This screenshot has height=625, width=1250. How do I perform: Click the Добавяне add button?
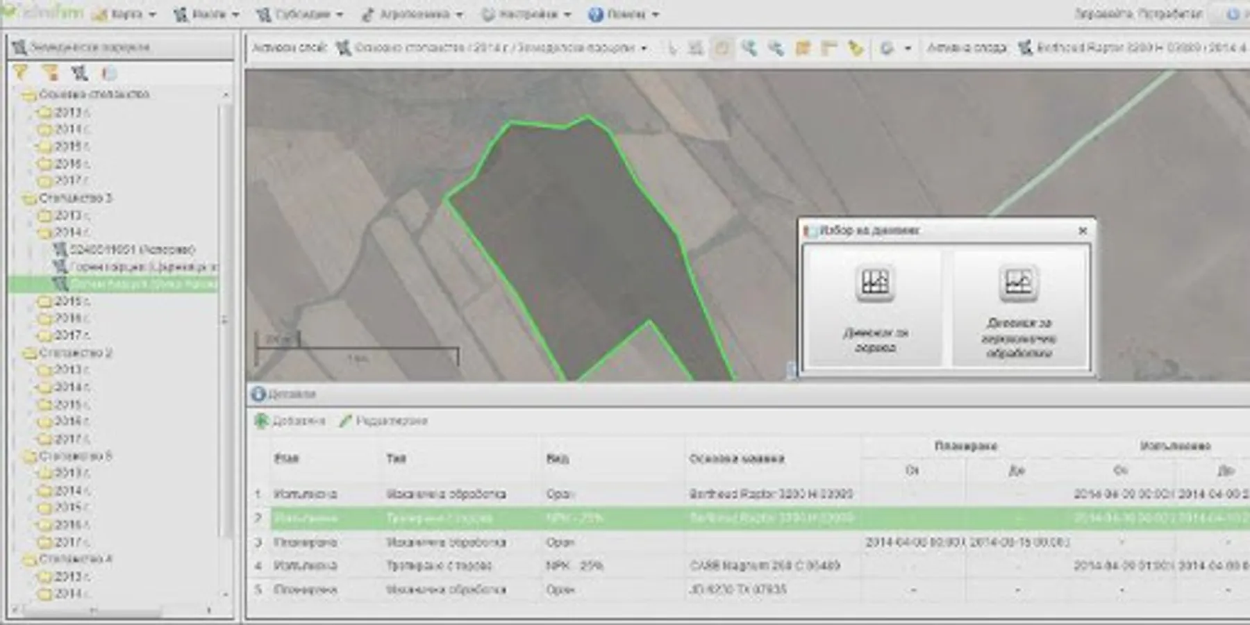pos(290,421)
